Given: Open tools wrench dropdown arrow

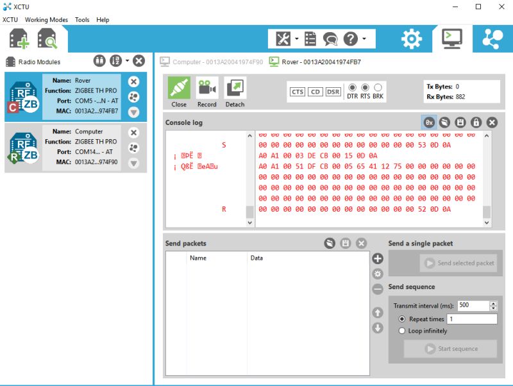Looking at the screenshot, I should tap(297, 39).
